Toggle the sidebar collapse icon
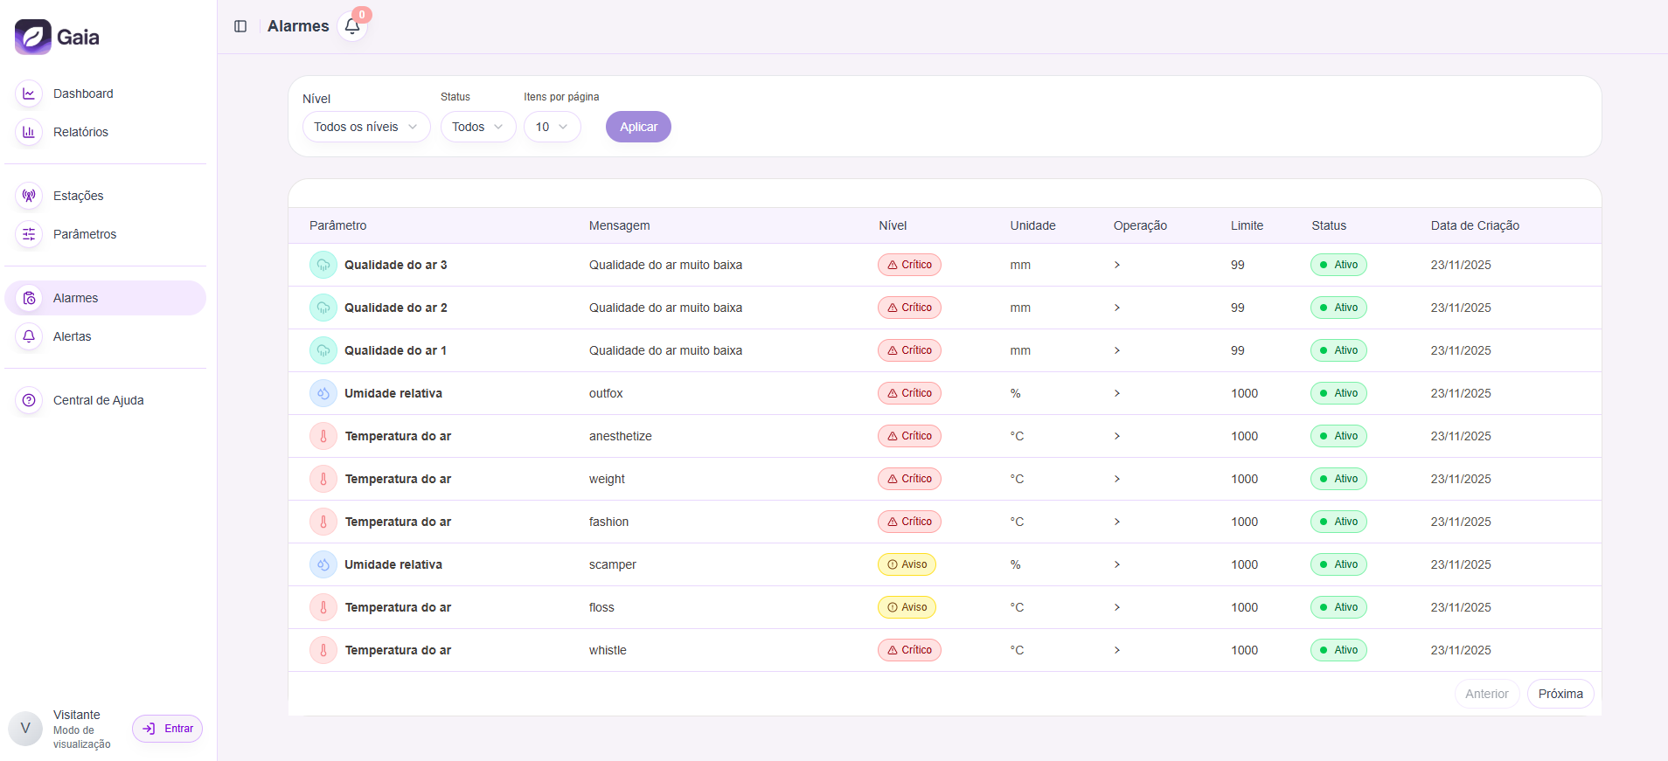Image resolution: width=1668 pixels, height=761 pixels. click(240, 26)
